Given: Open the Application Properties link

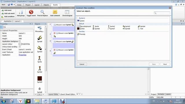Looking at the screenshot, I should tap(23, 55).
